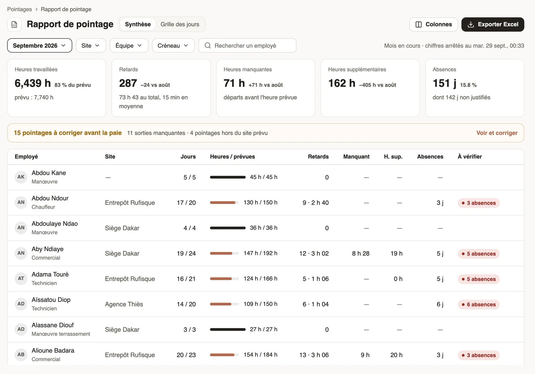The height and width of the screenshot is (374, 535).
Task: Click the breadcrumb chevron after Pointages
Action: [x=36, y=9]
